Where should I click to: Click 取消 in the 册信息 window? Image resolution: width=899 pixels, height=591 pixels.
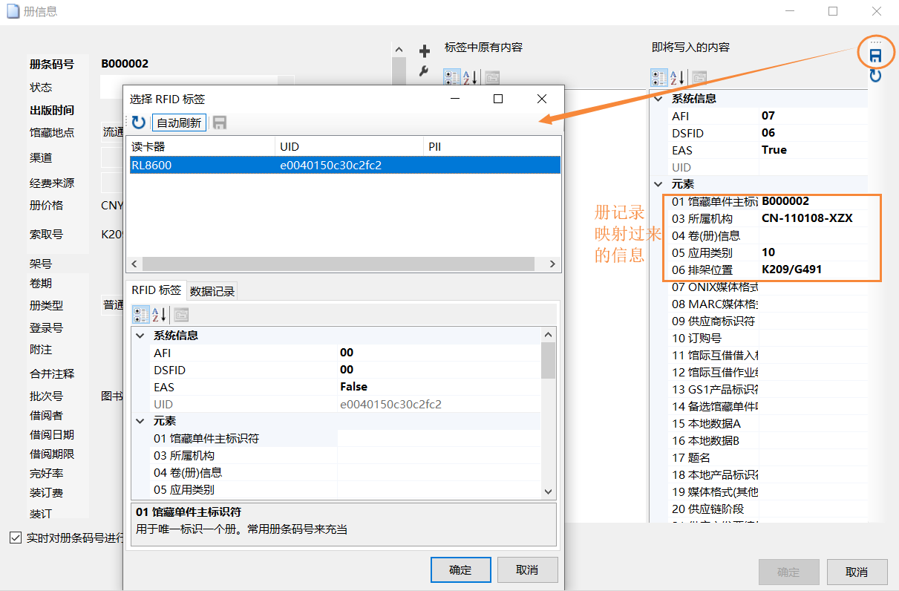(857, 572)
